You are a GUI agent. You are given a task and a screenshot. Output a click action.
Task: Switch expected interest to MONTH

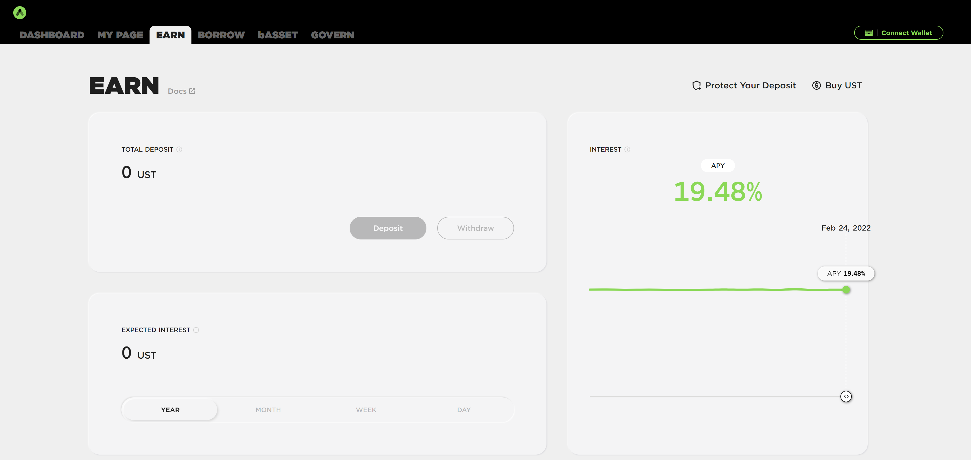point(268,409)
